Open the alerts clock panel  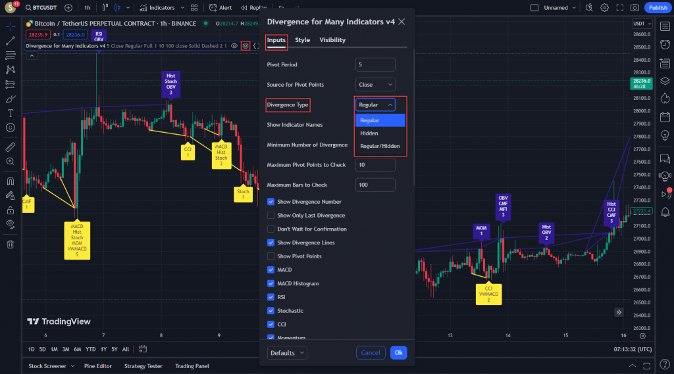point(665,44)
